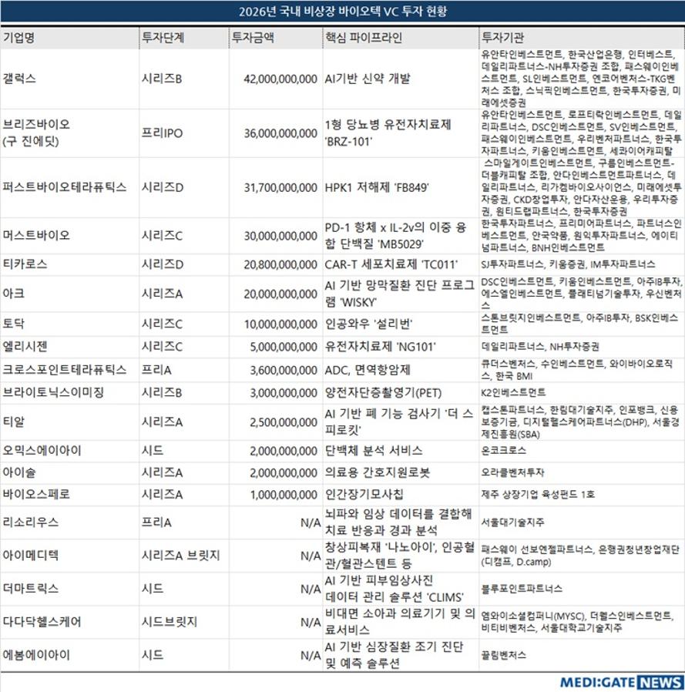Click the 핵심 파이프라인 column header
The width and height of the screenshot is (685, 692).
(363, 37)
